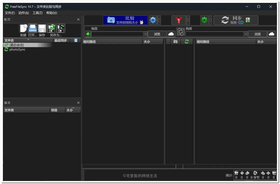The width and height of the screenshot is (280, 184).
Task: Click right relative path column header
Action: [226, 42]
